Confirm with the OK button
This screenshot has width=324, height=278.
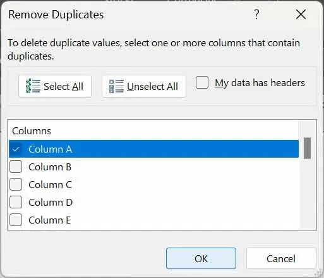pos(201,258)
